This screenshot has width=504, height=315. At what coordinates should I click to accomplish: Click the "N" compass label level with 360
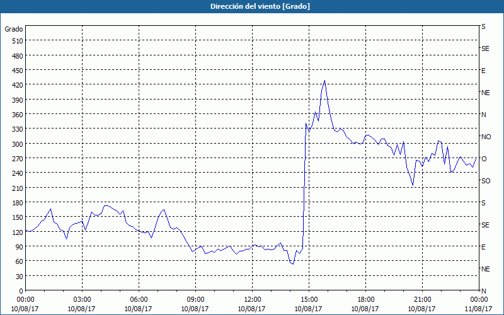coord(483,115)
